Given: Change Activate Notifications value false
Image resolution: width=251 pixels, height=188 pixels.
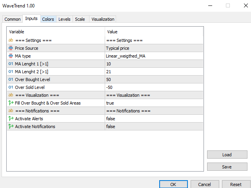Looking at the screenshot, I should coord(154,127).
